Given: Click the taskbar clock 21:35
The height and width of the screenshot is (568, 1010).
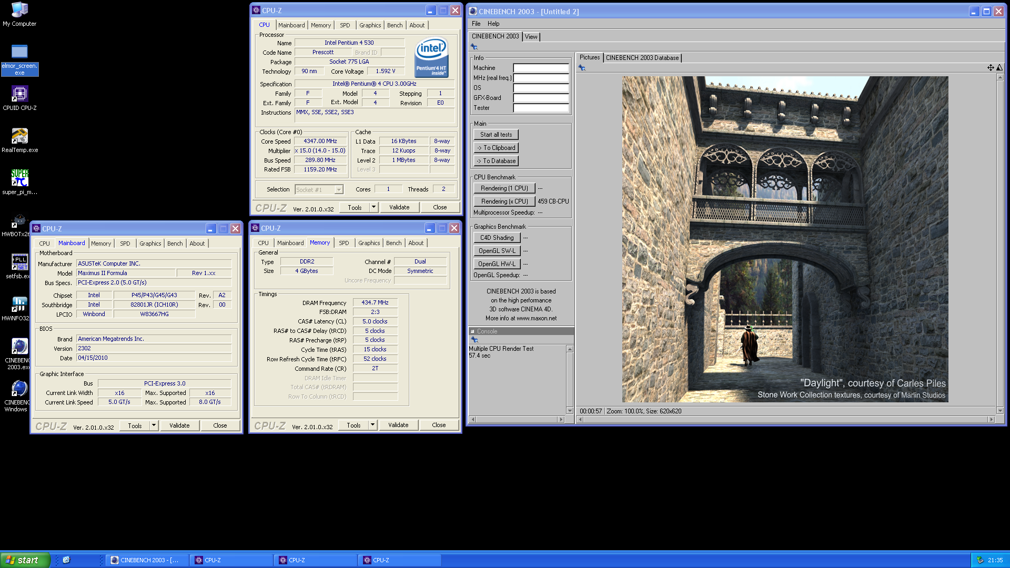Looking at the screenshot, I should coord(995,560).
